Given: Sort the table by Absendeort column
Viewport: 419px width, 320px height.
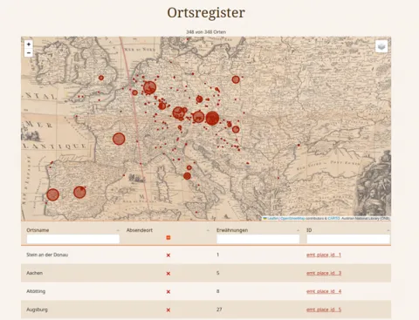Looking at the screenshot, I should click(208, 230).
